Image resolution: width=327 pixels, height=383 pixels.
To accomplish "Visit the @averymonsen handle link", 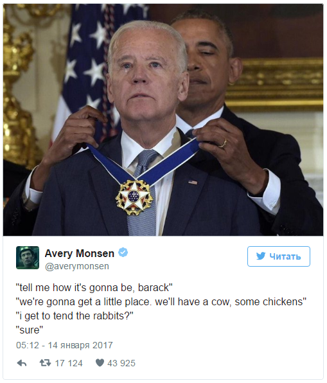I will coord(77,266).
